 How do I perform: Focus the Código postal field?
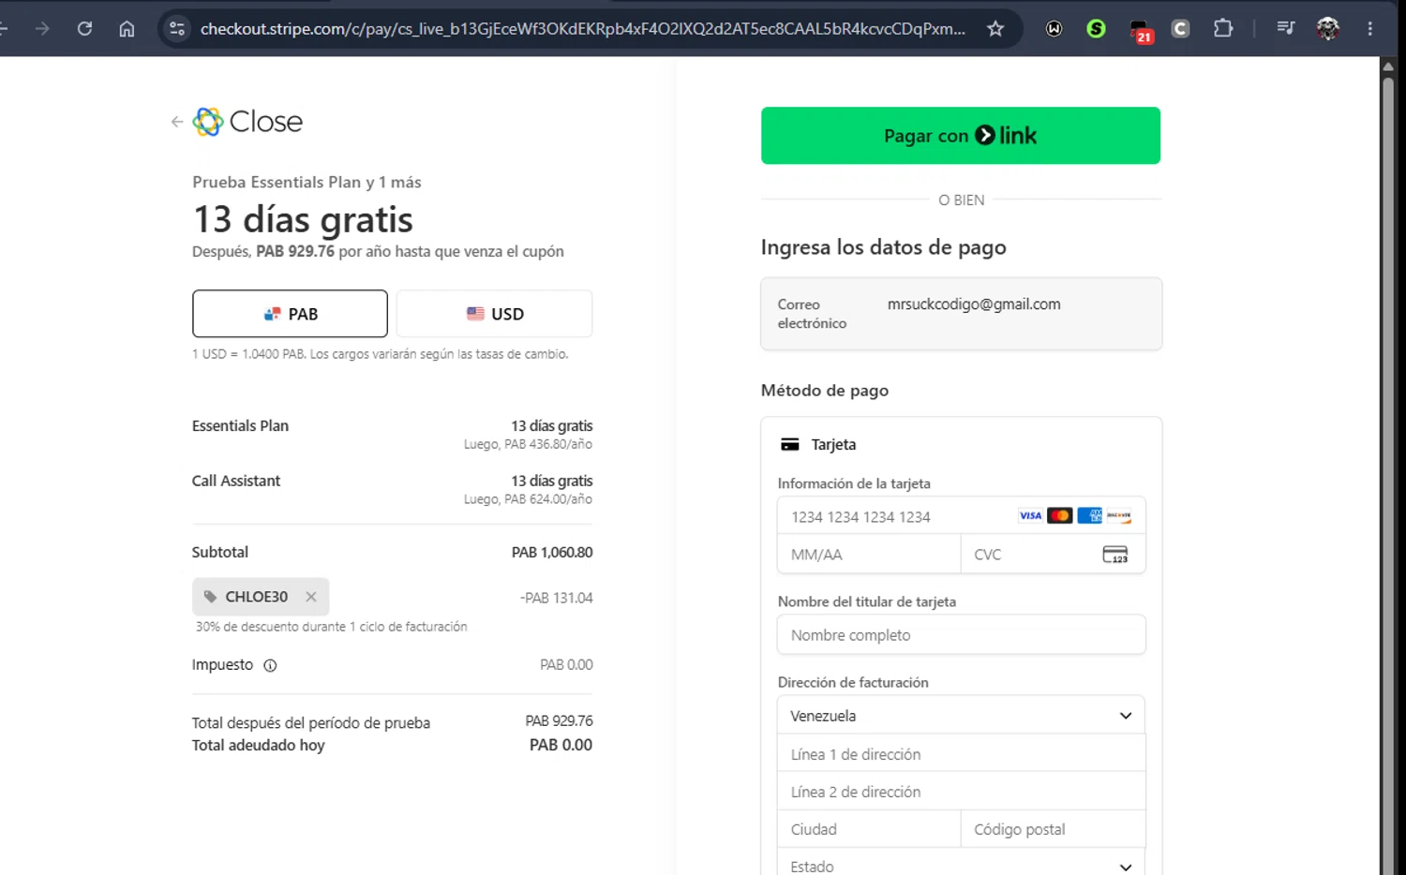1053,829
